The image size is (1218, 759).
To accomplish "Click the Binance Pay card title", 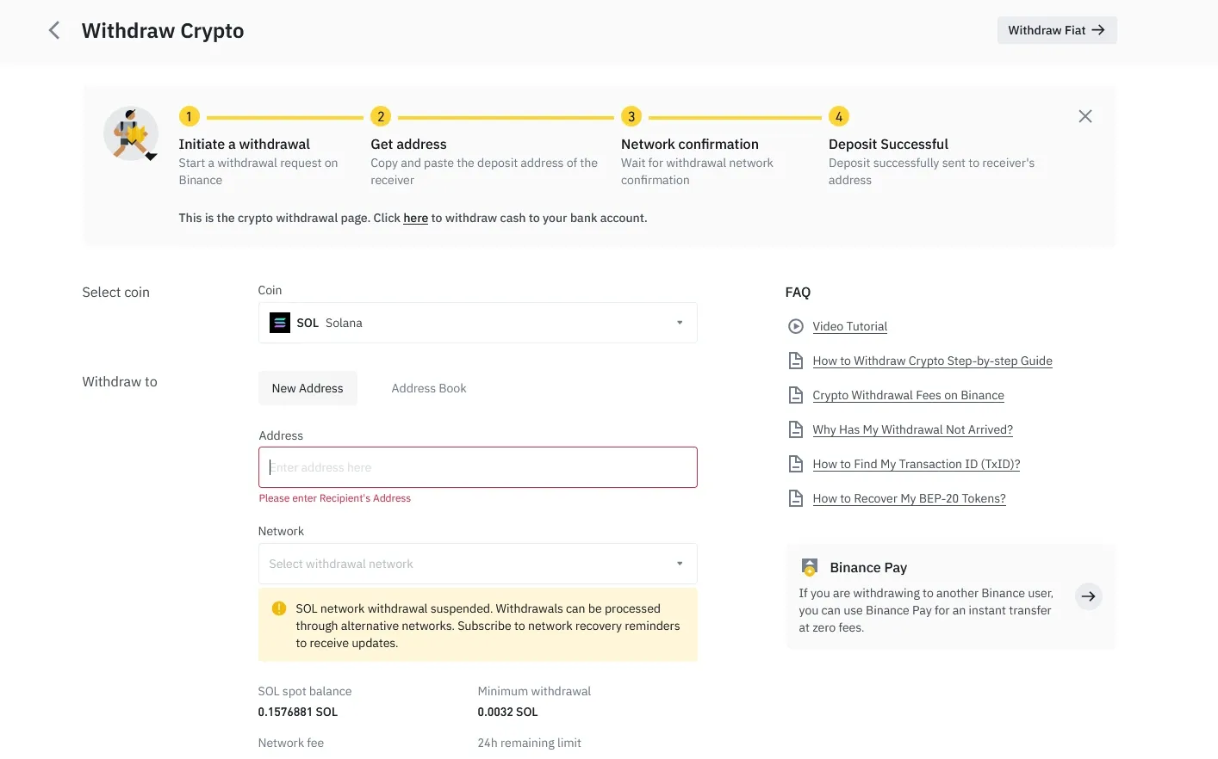I will point(868,568).
